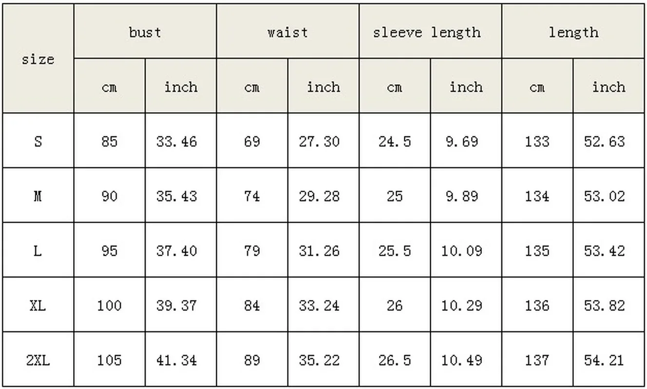Click the XL size row label
The width and height of the screenshot is (647, 389).
coord(38,306)
